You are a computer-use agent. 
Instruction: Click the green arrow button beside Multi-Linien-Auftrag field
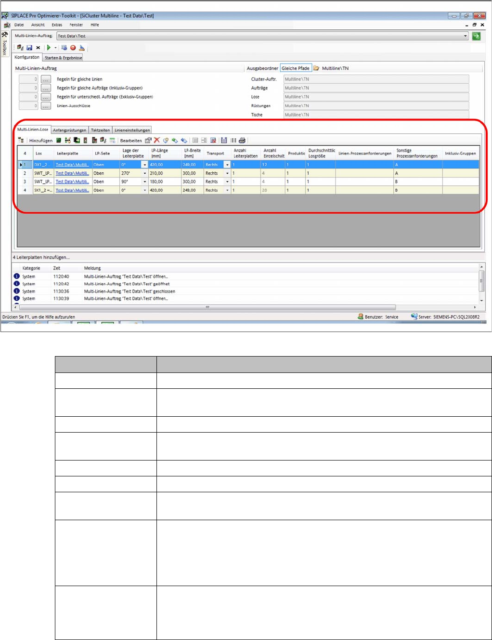click(x=476, y=36)
